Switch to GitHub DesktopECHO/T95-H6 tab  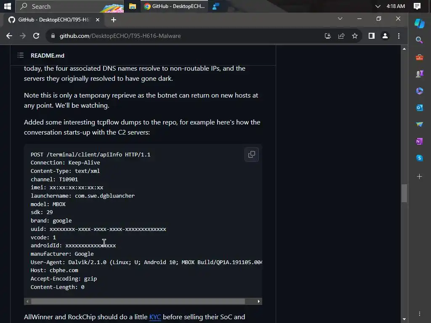(x=53, y=20)
